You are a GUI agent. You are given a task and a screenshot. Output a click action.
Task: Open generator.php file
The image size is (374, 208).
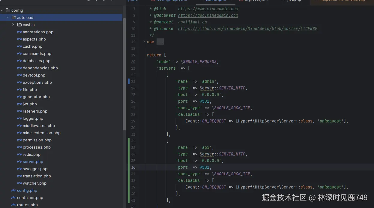(x=36, y=97)
